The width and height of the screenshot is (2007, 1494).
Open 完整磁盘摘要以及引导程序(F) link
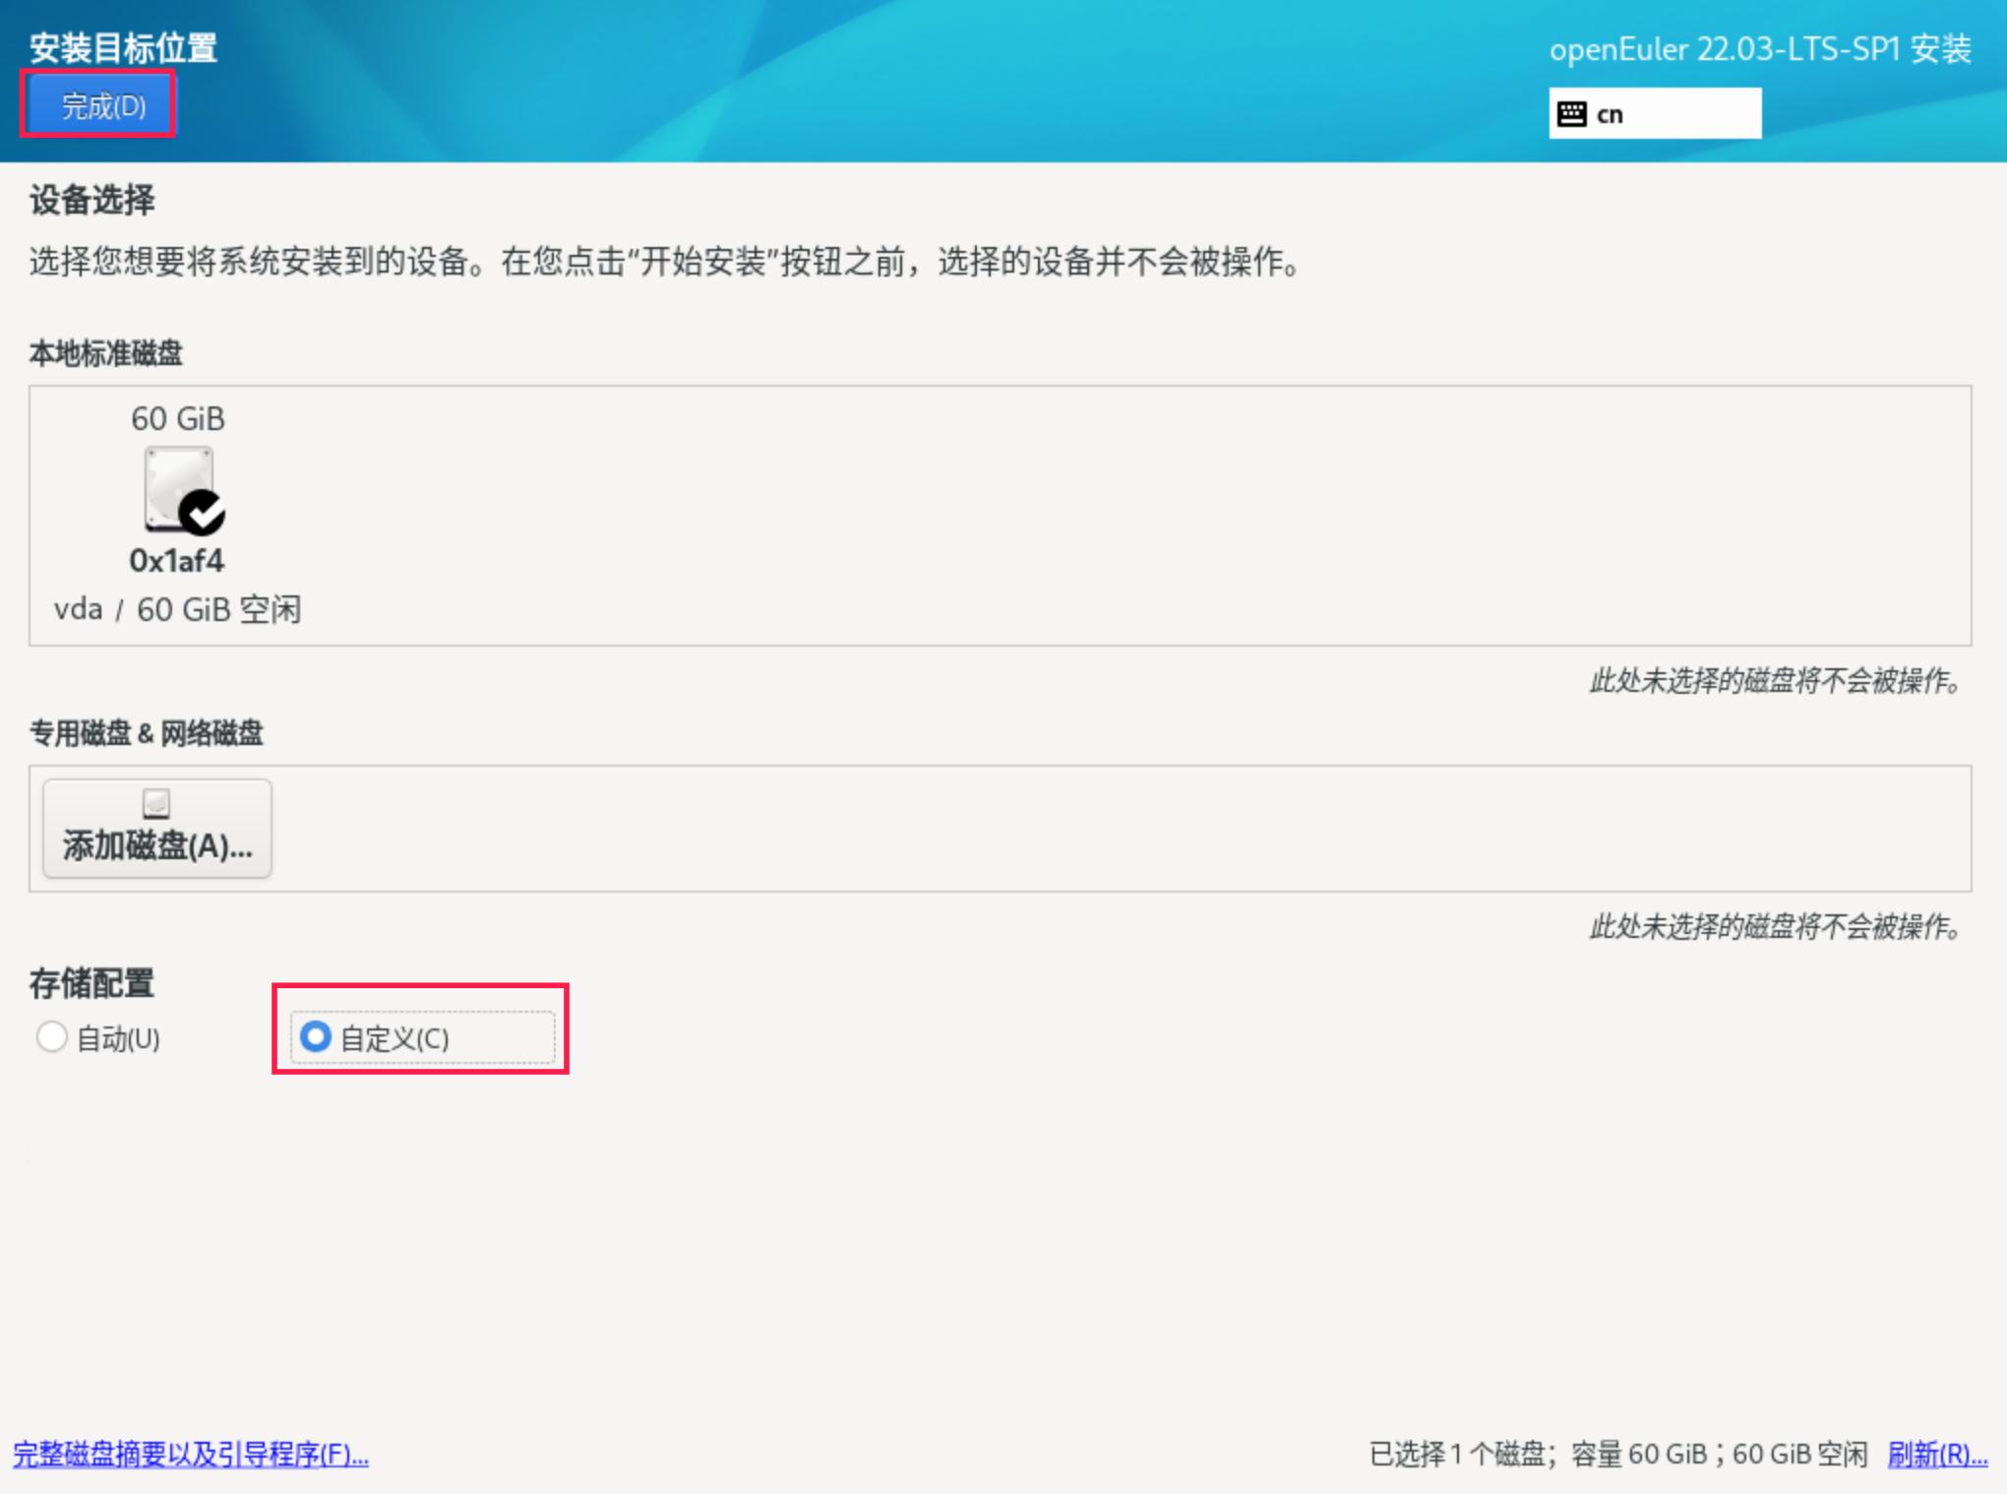[x=191, y=1454]
